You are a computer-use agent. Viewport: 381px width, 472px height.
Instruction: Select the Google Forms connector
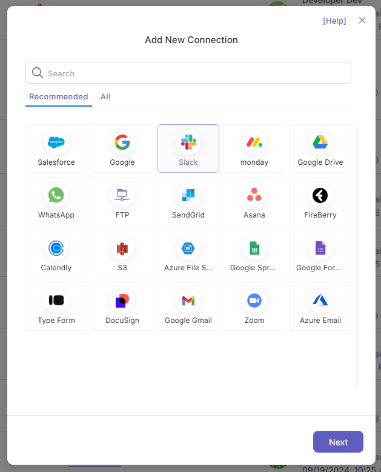(320, 254)
